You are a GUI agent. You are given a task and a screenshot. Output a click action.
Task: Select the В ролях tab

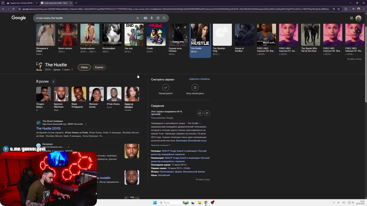pyautogui.click(x=99, y=67)
